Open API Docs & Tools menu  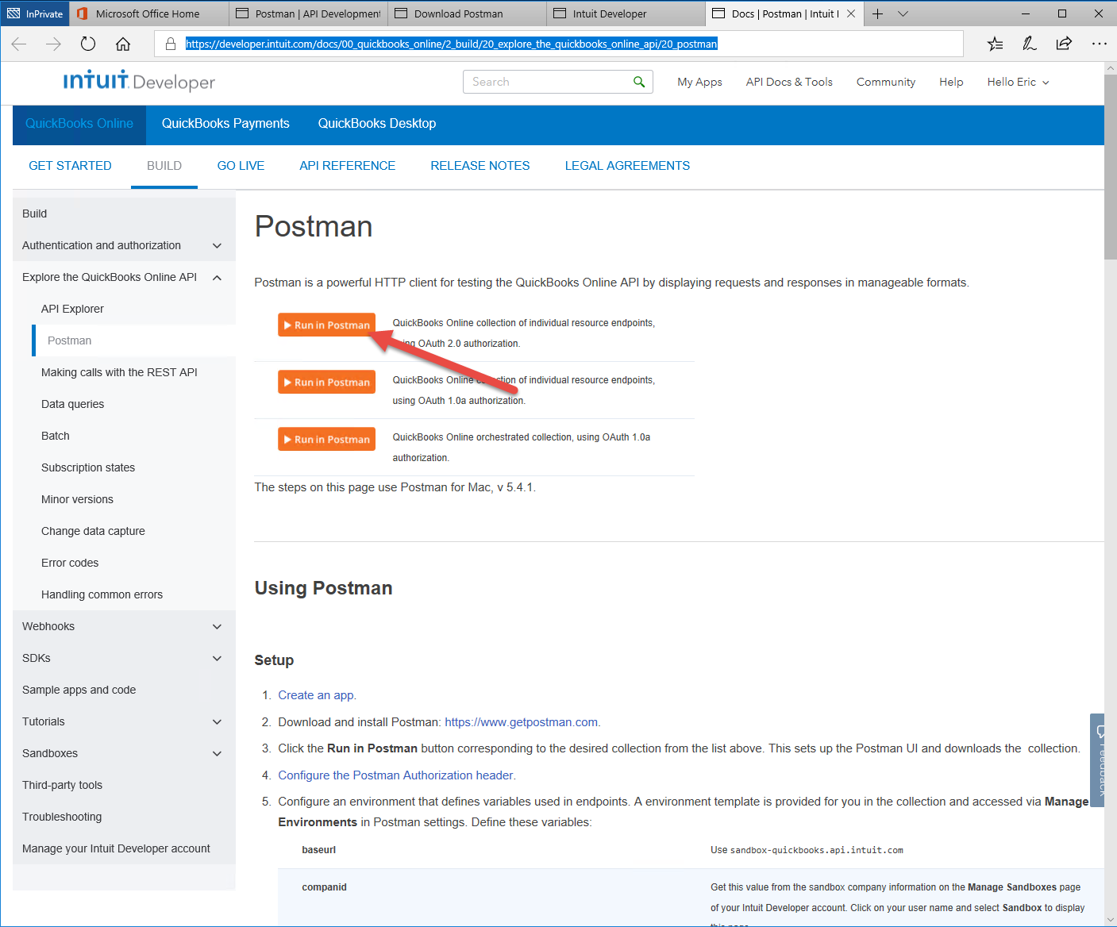pyautogui.click(x=789, y=82)
